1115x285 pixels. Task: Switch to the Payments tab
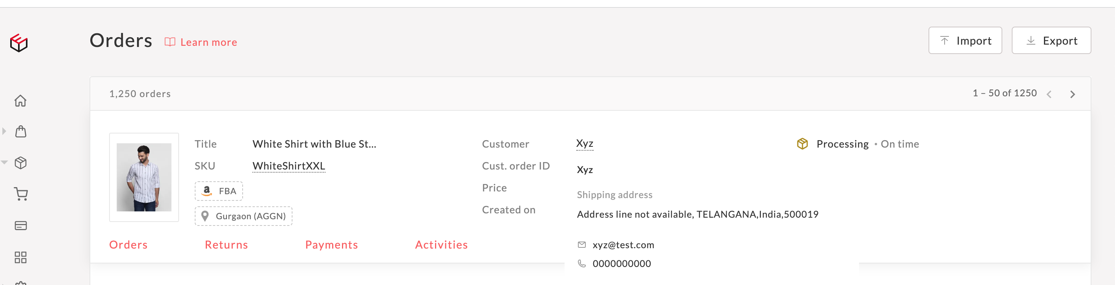(332, 245)
